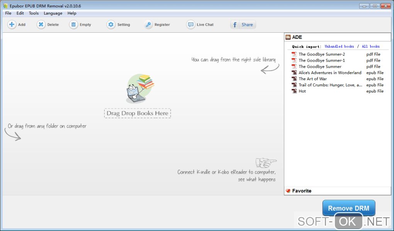Click the ADE library header icon
Screen dimensions: 394x231
tap(288, 37)
